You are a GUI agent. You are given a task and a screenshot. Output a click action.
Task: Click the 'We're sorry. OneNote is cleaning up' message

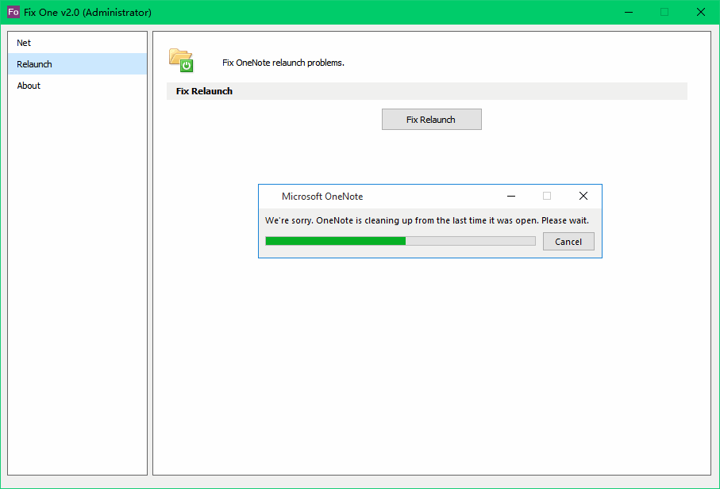[x=427, y=220]
